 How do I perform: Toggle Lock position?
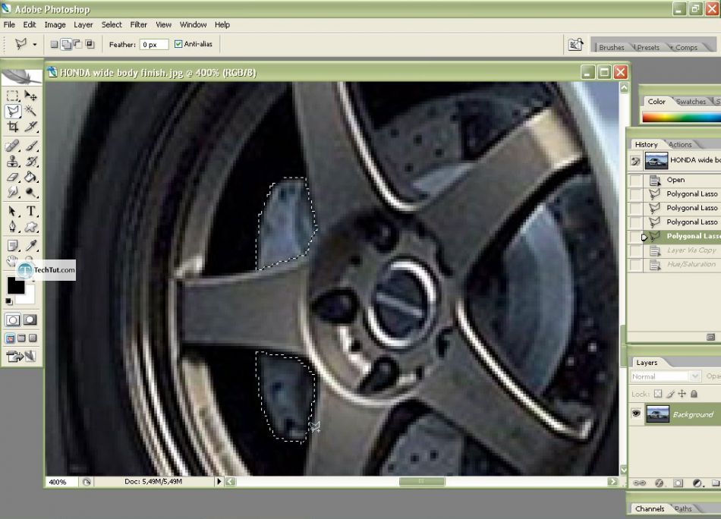click(682, 394)
